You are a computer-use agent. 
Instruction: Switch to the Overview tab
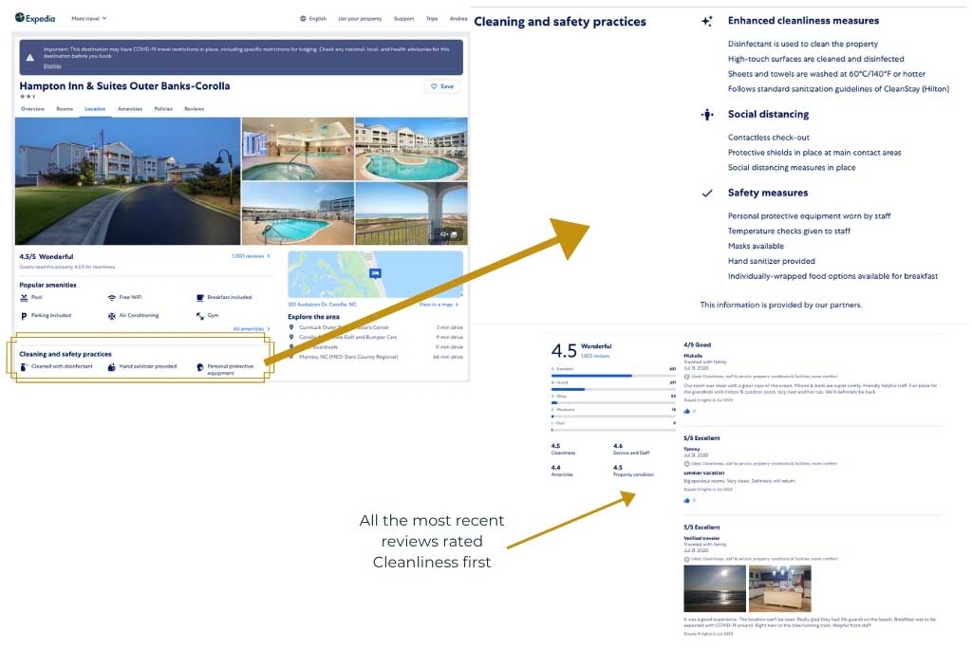point(32,108)
